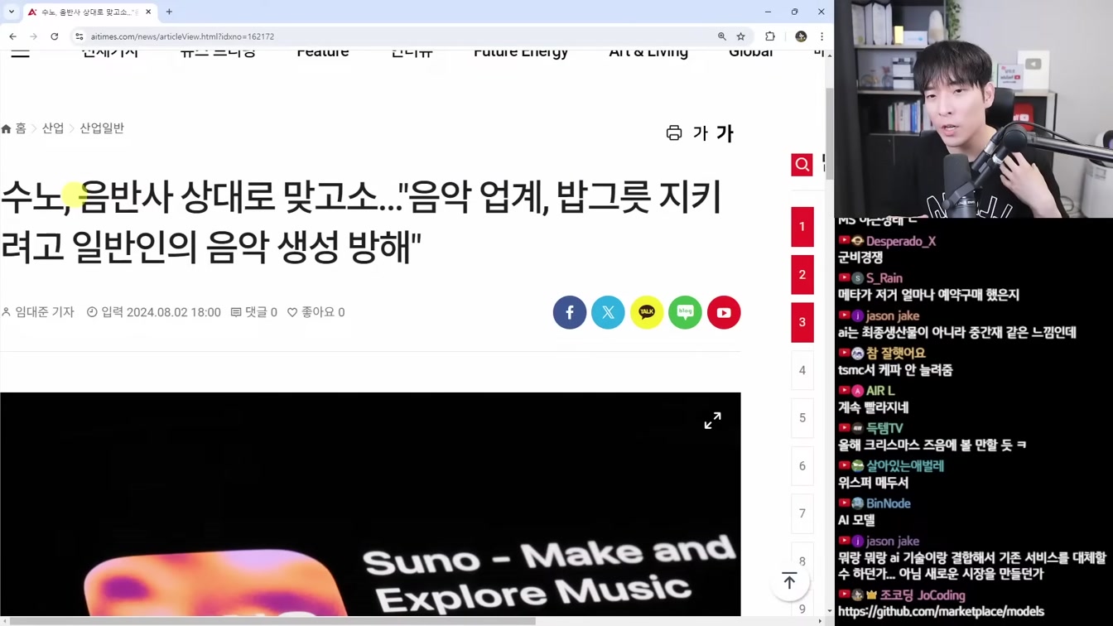Click the zoom magnifier icon in address bar

722,36
